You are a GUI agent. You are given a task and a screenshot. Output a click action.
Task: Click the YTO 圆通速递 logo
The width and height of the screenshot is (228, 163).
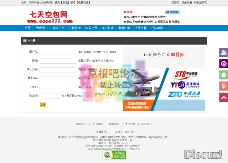pyautogui.click(x=185, y=85)
